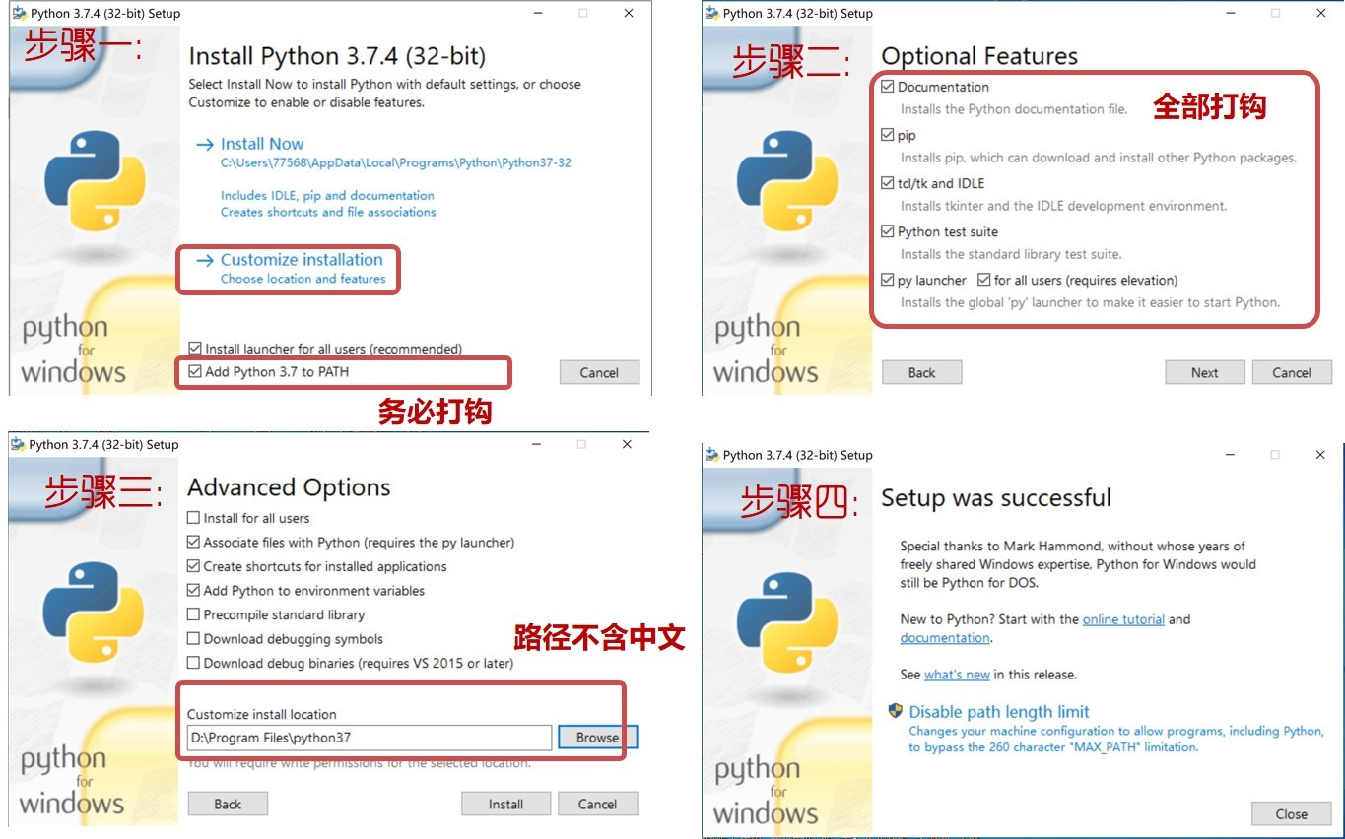Click text 'Installs the standard library test suite.'
The width and height of the screenshot is (1345, 839).
click(x=1011, y=254)
